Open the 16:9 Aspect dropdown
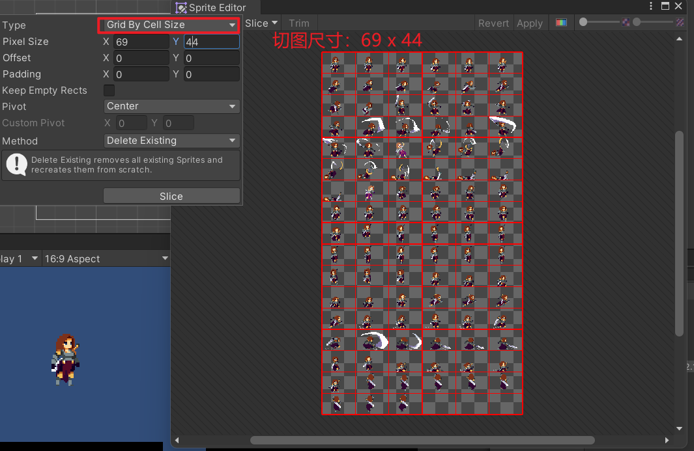Image resolution: width=694 pixels, height=451 pixels. tap(106, 259)
